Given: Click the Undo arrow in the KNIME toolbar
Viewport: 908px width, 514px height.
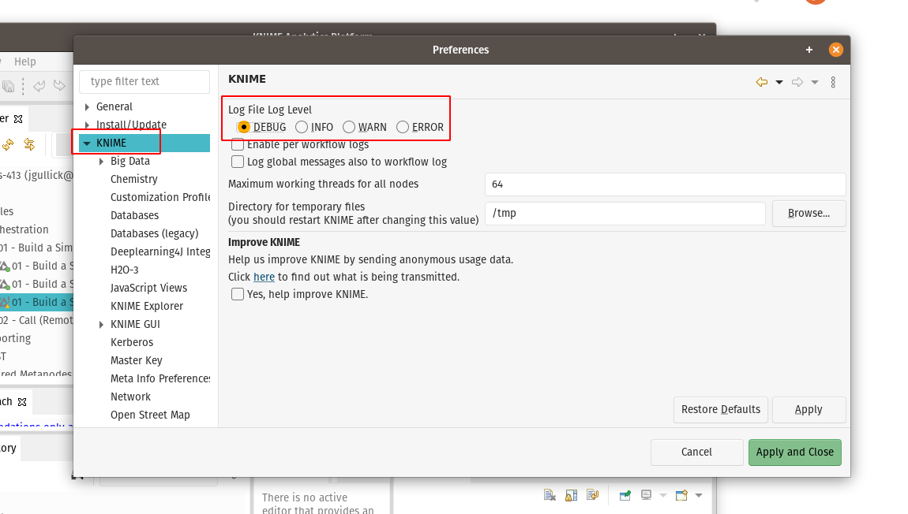Looking at the screenshot, I should pos(39,86).
